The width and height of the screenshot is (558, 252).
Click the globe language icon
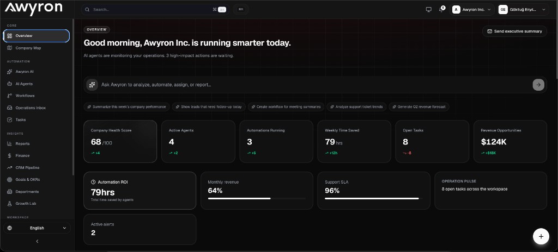10,228
